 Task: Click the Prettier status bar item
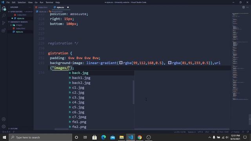click(235, 132)
